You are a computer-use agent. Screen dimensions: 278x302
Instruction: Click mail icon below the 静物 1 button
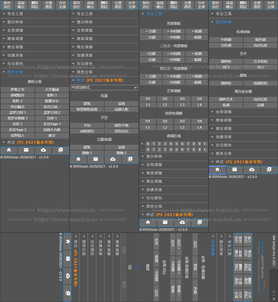click(x=96, y=159)
